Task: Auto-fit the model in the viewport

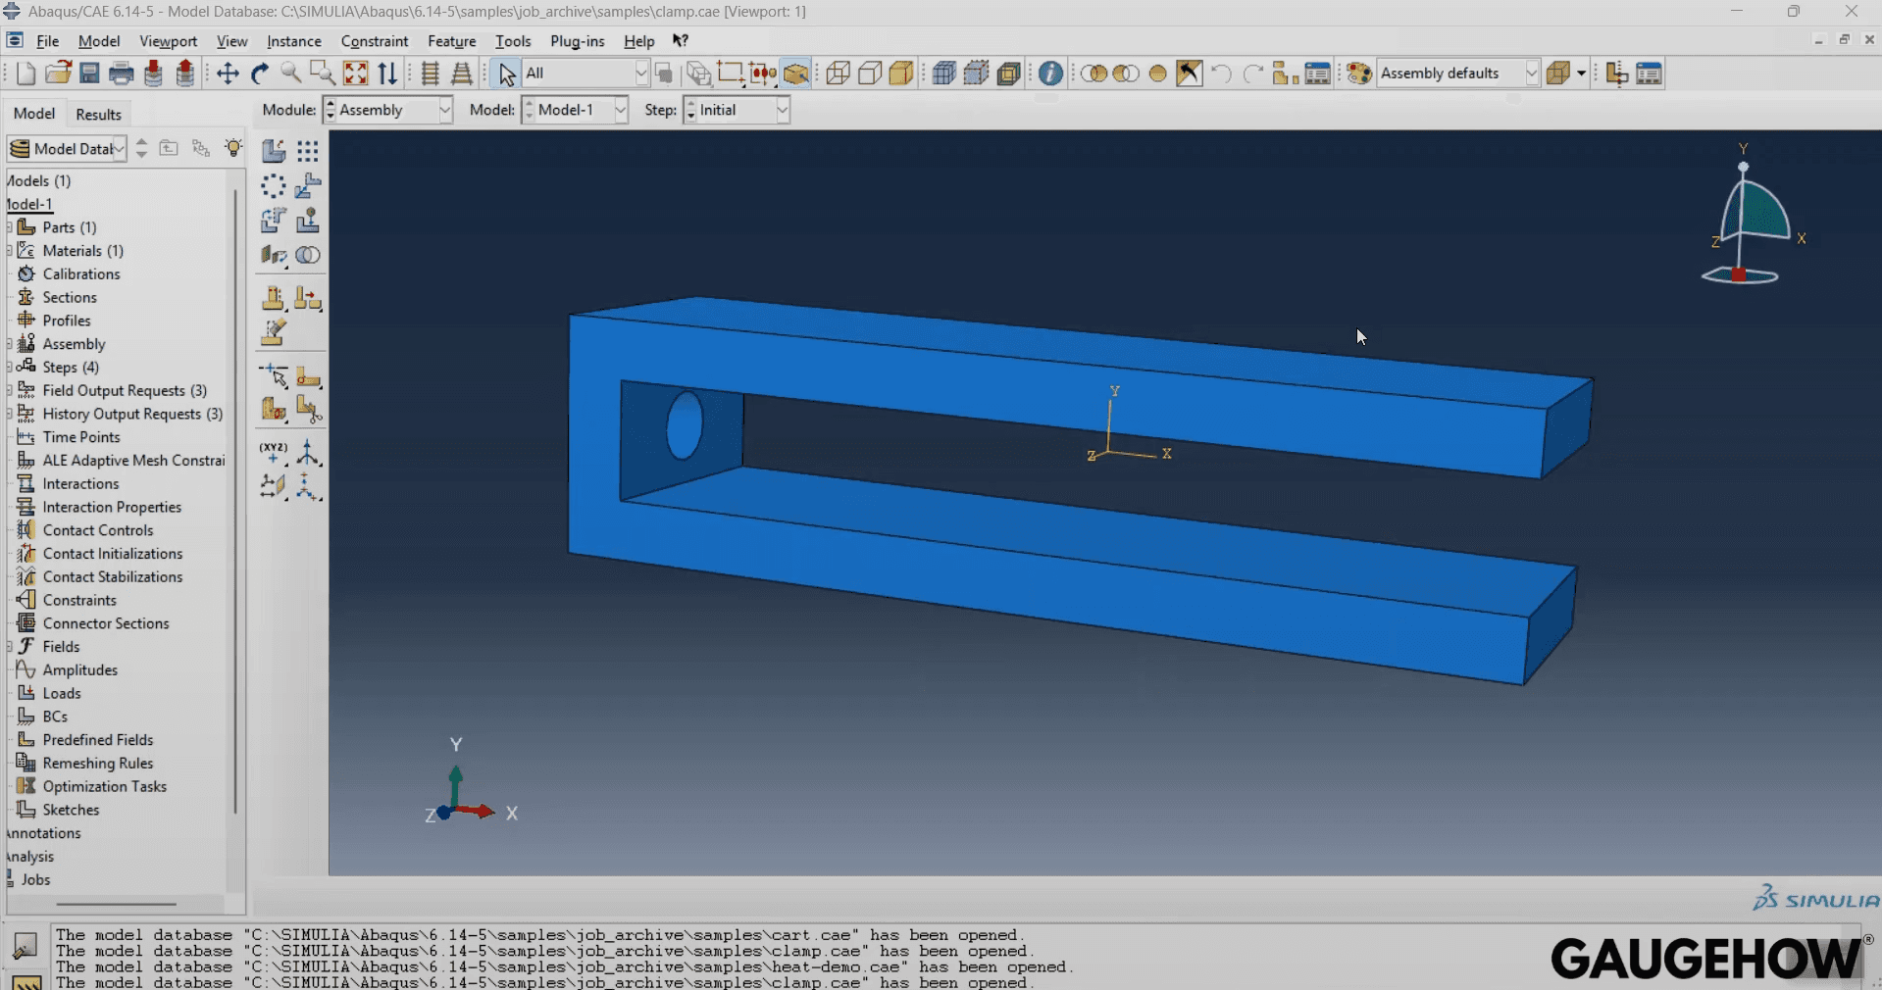Action: click(355, 73)
